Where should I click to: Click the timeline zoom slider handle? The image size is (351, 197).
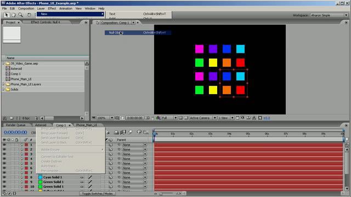click(161, 194)
